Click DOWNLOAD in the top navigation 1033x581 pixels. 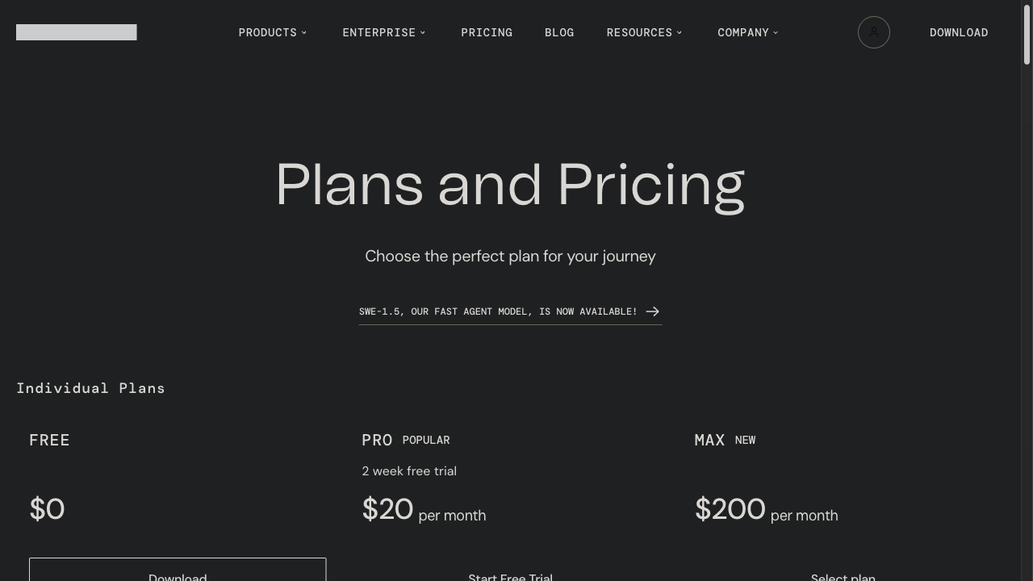959,32
